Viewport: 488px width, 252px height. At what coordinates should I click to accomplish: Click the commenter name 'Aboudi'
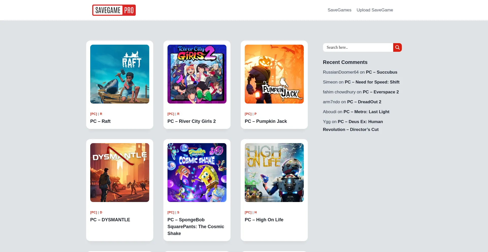(330, 112)
